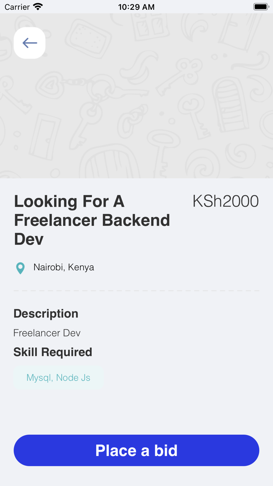Tap the 10:29 AM status bar clock

pos(136,7)
